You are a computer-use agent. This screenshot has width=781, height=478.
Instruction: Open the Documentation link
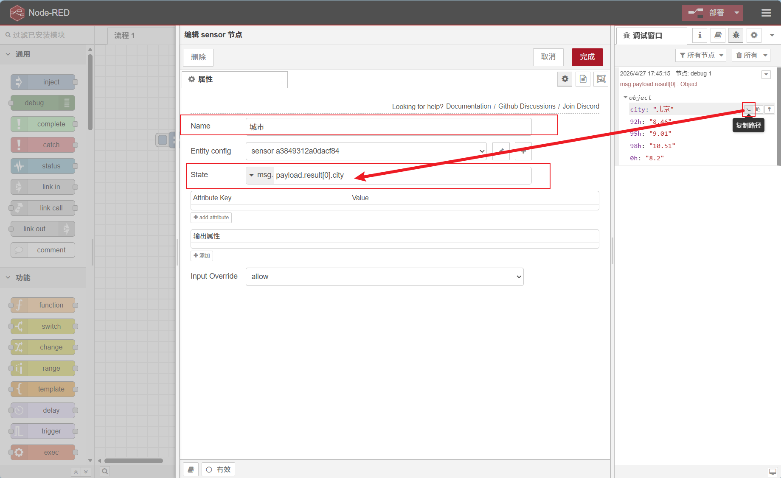468,106
